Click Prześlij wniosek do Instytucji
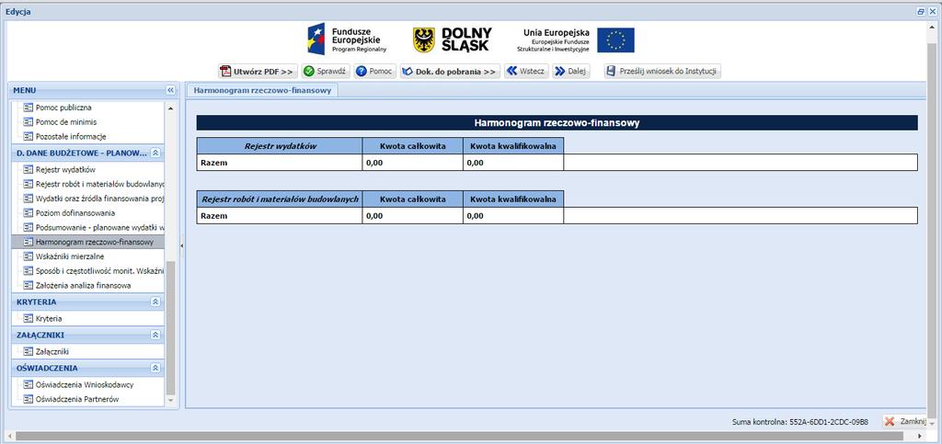 point(662,72)
